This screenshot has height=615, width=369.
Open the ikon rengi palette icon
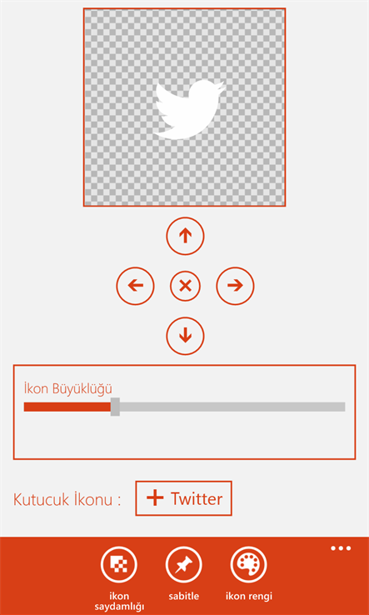(x=248, y=565)
